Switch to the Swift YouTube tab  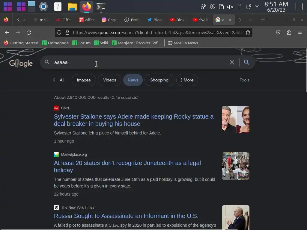point(201,20)
